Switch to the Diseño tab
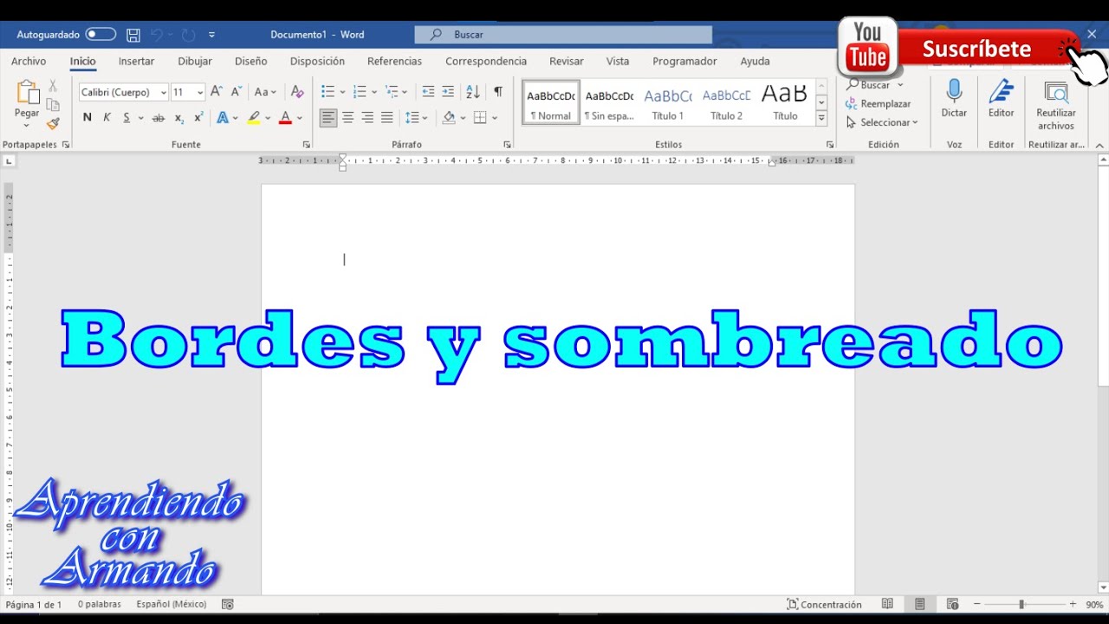 pyautogui.click(x=251, y=62)
